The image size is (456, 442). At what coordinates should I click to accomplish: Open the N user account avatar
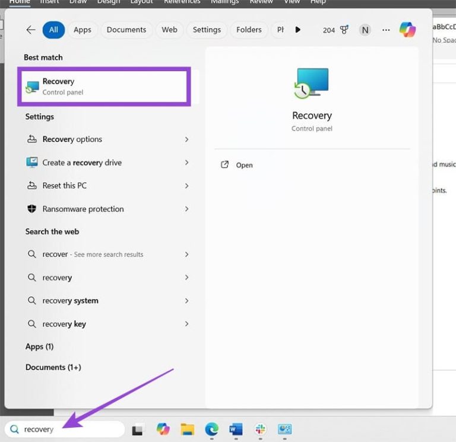point(365,30)
